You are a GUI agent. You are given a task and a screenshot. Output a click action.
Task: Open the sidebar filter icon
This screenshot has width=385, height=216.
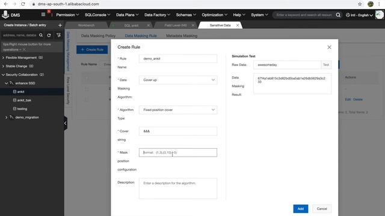58,35
